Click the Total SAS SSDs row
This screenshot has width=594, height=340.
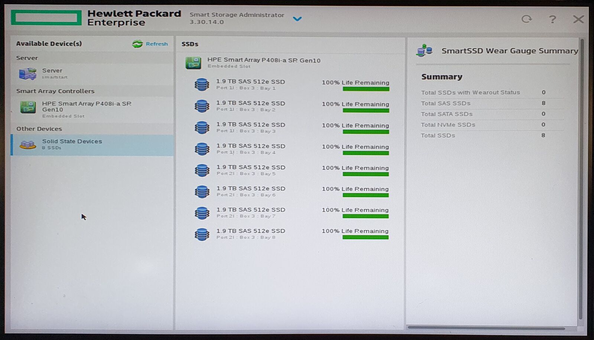click(x=492, y=103)
